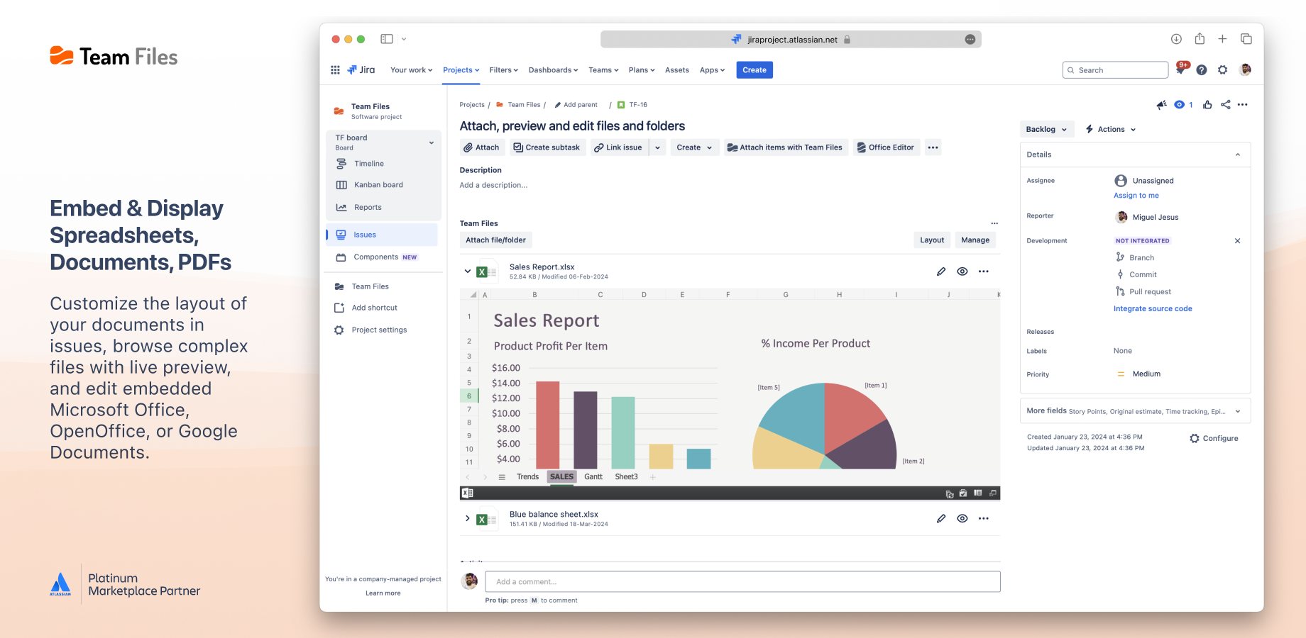Click the share issue icon
Image resolution: width=1306 pixels, height=638 pixels.
pyautogui.click(x=1226, y=105)
